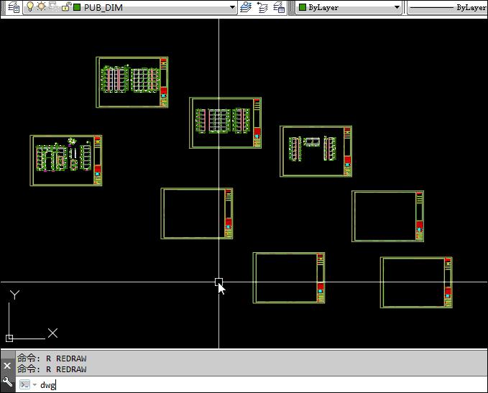Toggle the layer freeze/thaw sun icon

(41, 6)
